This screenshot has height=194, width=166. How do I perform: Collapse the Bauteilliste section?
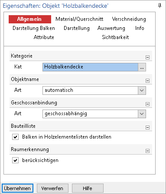click(147, 127)
